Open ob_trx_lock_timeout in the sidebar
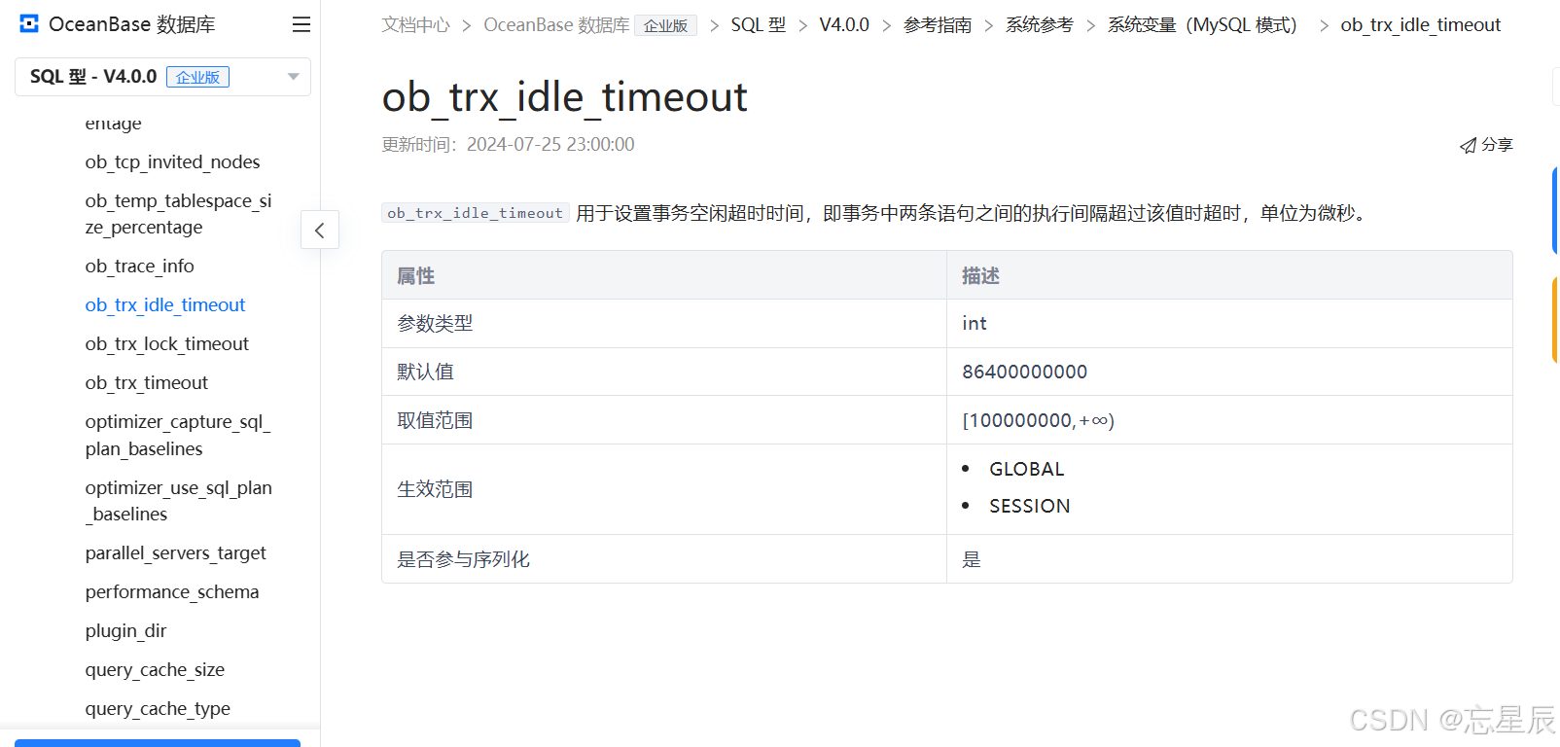The height and width of the screenshot is (747, 1560). [x=166, y=343]
